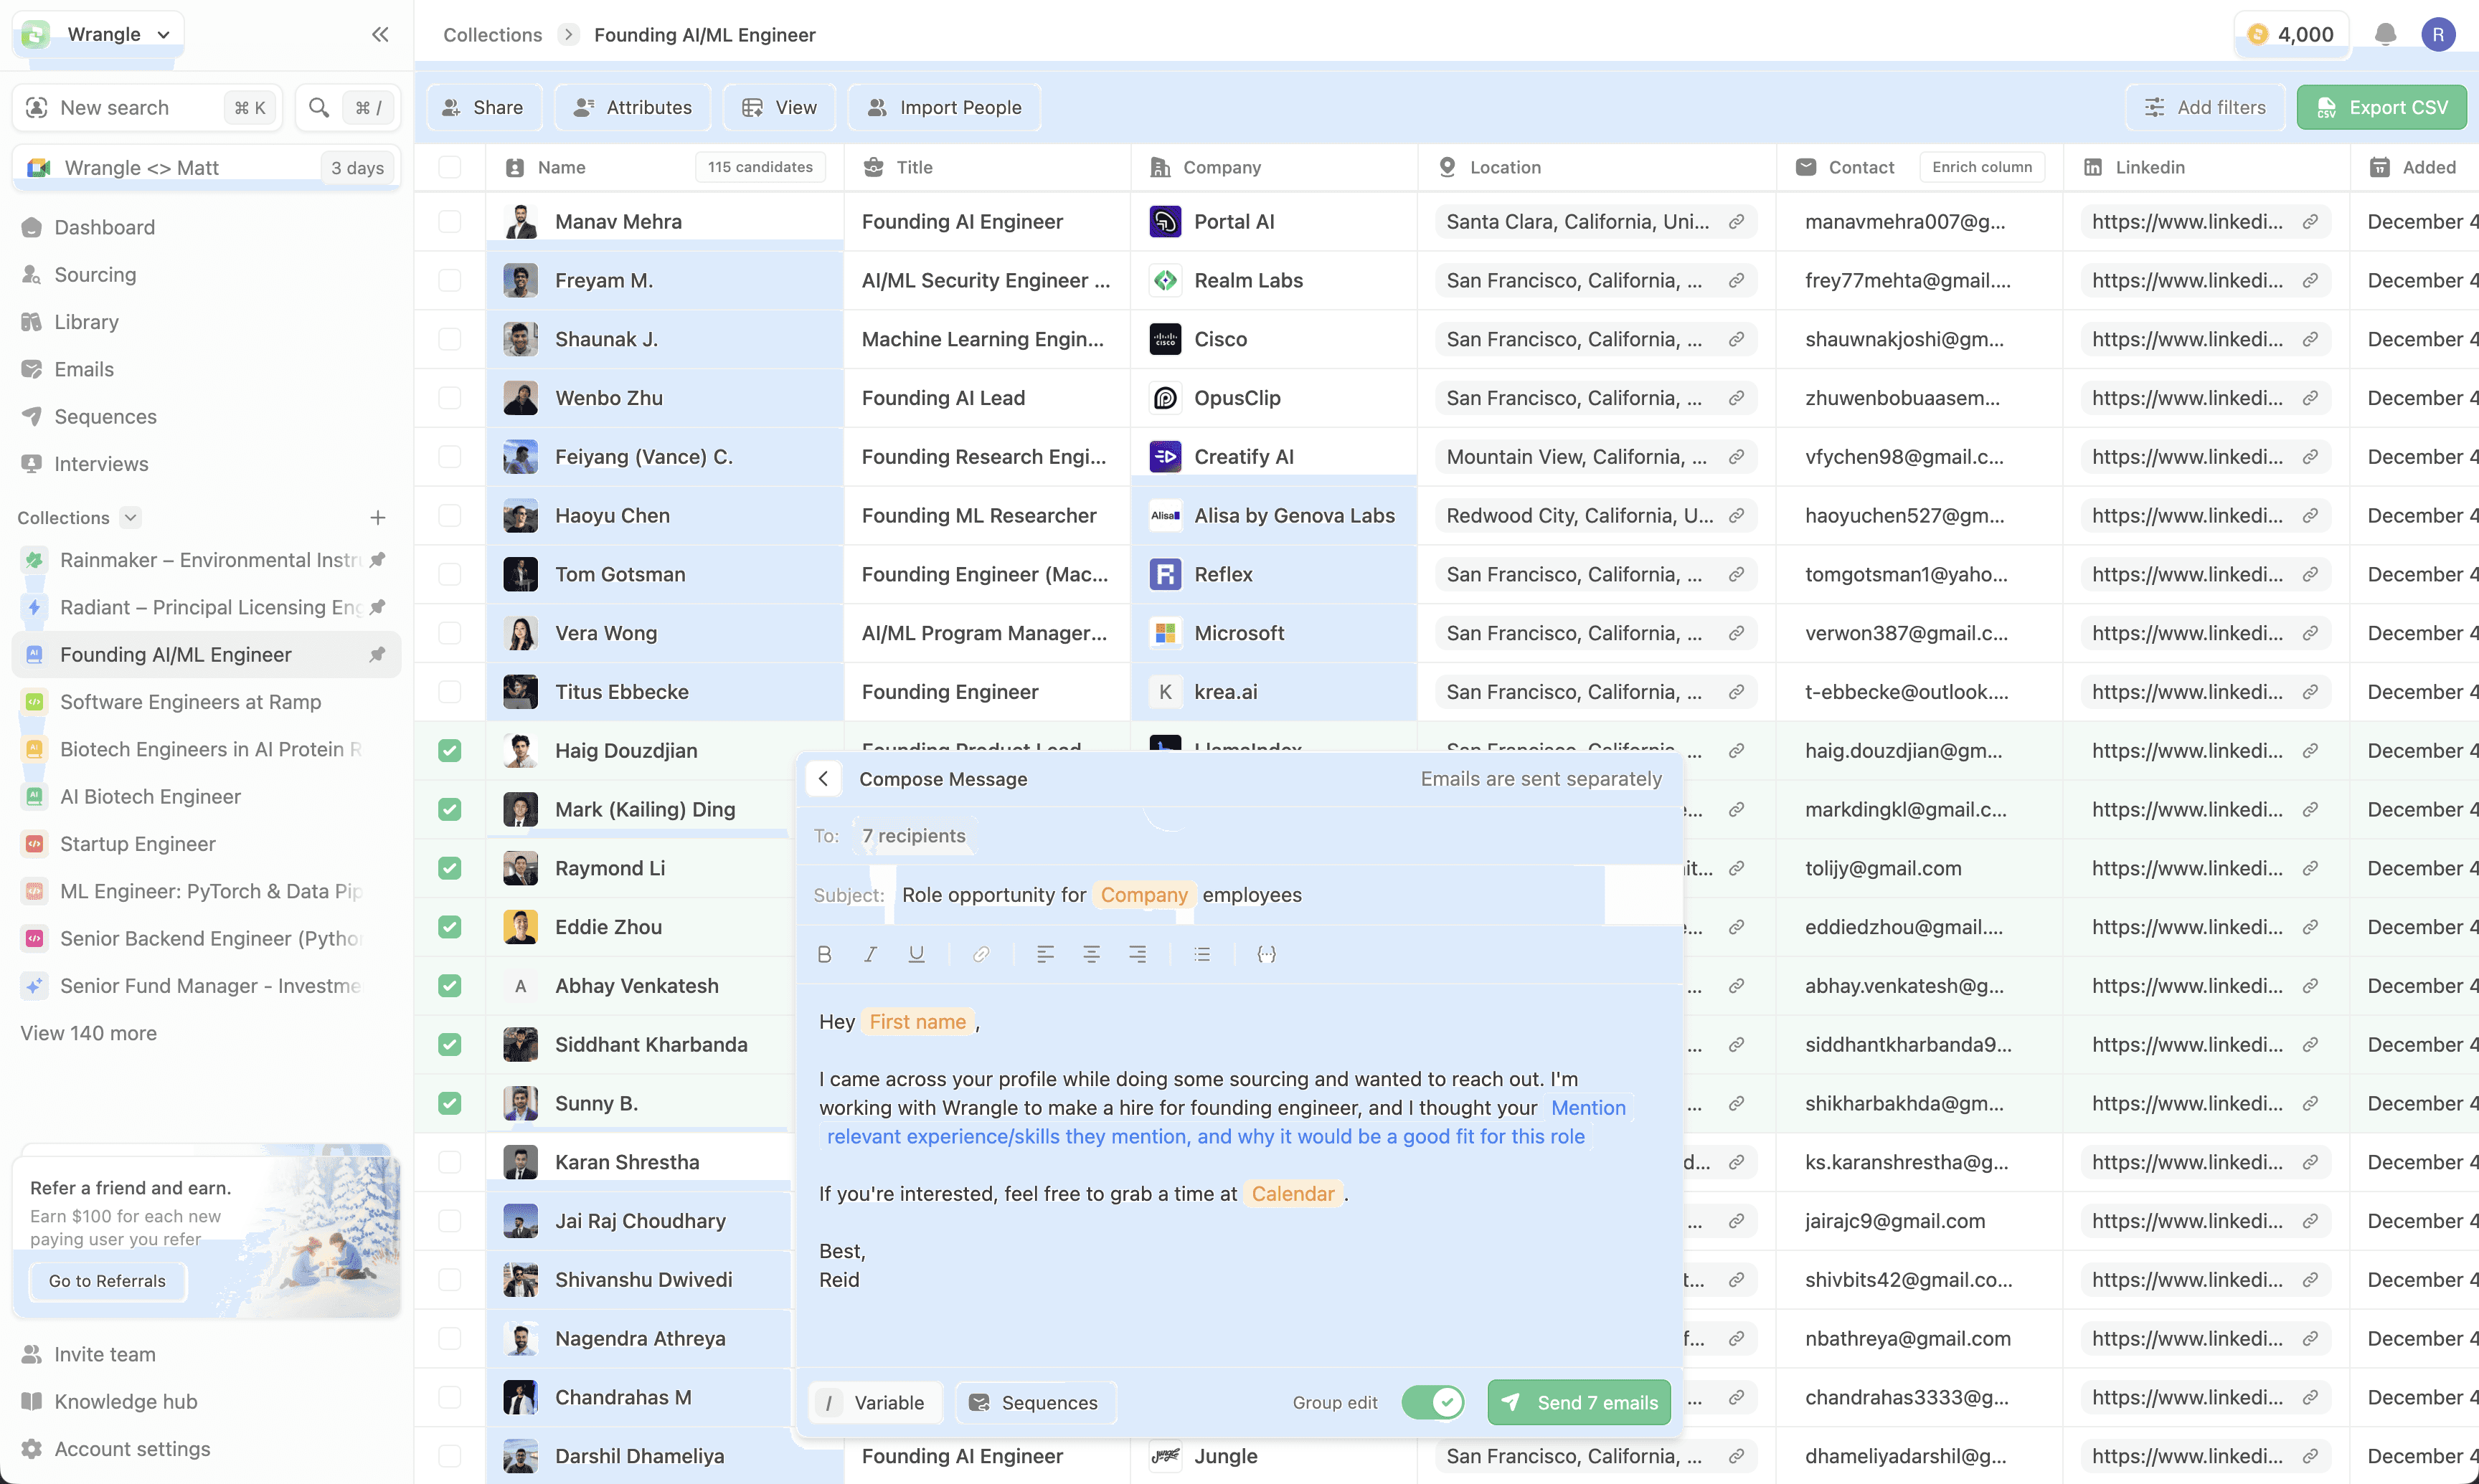
Task: Select the checkbox for Manav Mehra
Action: 450,221
